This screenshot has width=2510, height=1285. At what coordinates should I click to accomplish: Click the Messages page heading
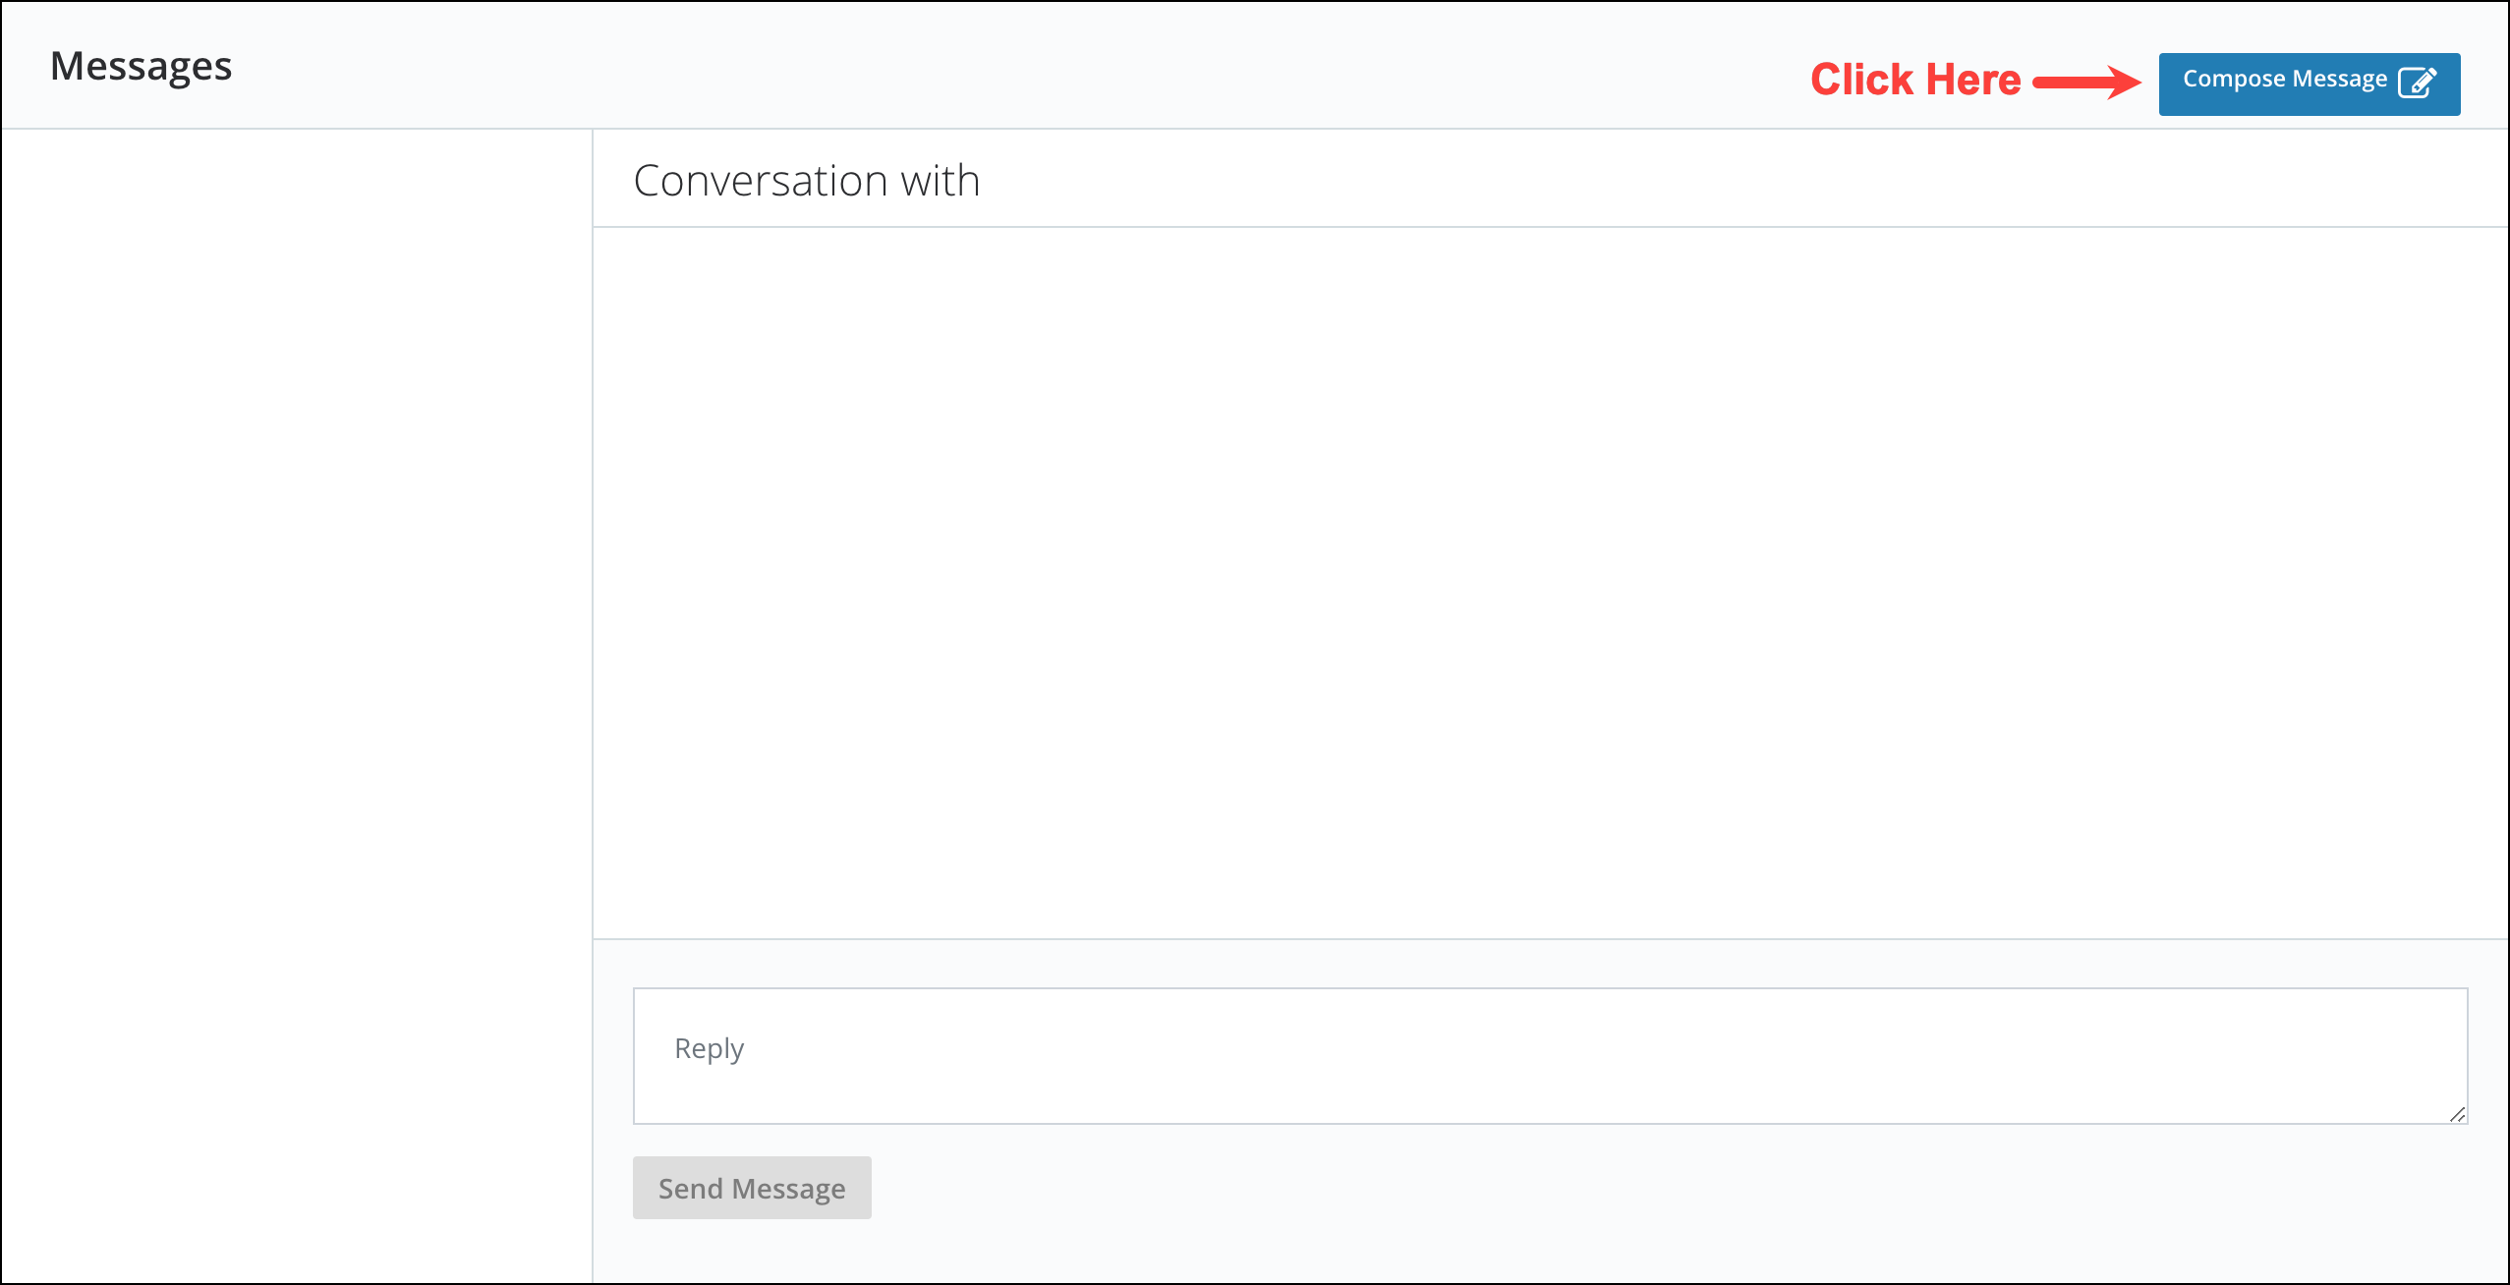click(x=142, y=65)
